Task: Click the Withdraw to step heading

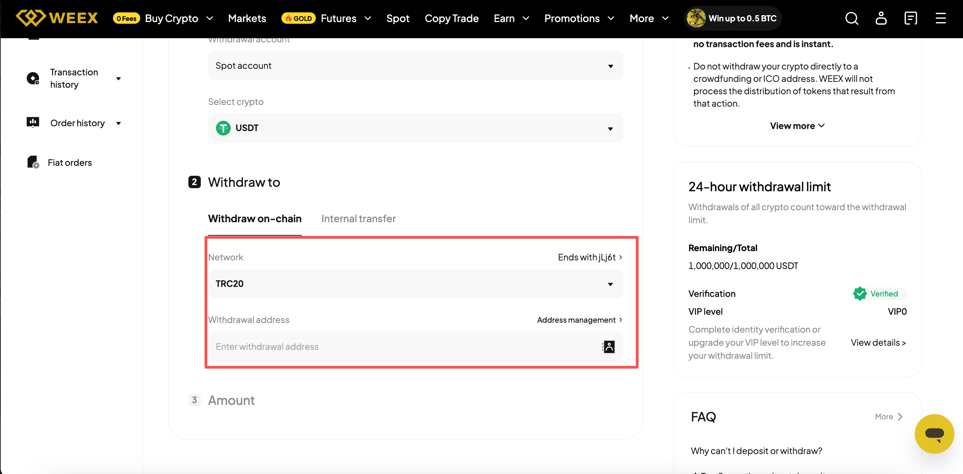Action: 244,182
